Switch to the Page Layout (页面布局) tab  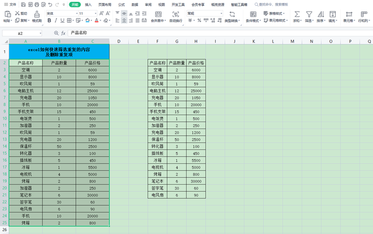(x=105, y=5)
